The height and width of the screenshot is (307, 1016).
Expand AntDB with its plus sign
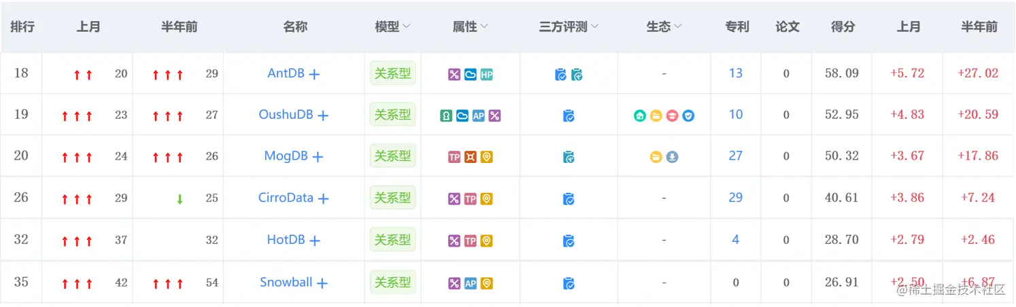(x=314, y=75)
